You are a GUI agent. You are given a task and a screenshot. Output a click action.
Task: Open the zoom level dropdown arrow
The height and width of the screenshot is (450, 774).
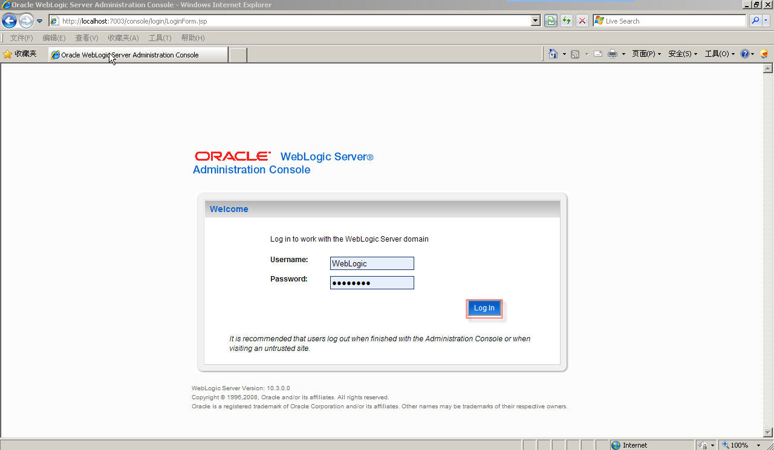tap(758, 445)
